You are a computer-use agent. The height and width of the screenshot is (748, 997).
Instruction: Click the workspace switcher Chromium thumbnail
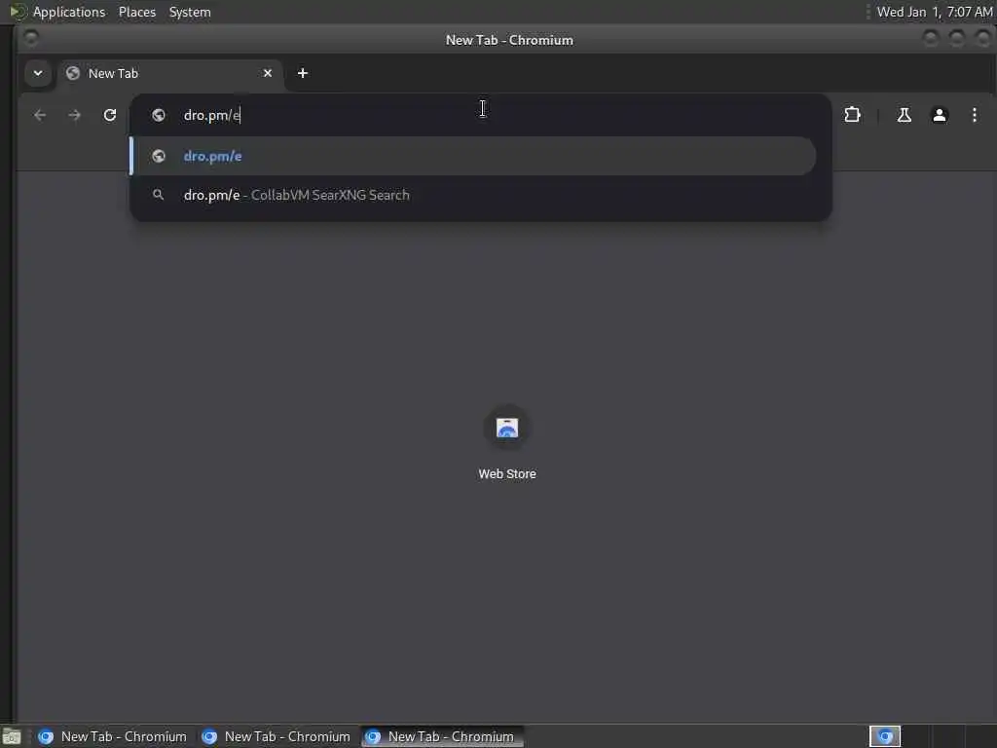(884, 736)
